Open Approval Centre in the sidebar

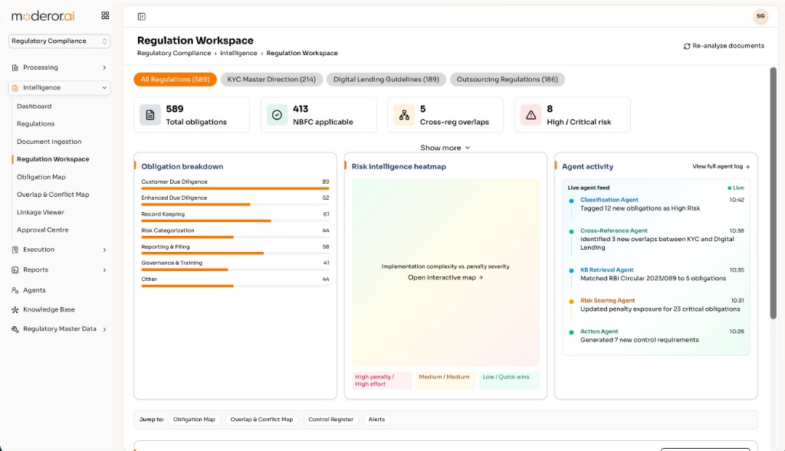[43, 230]
